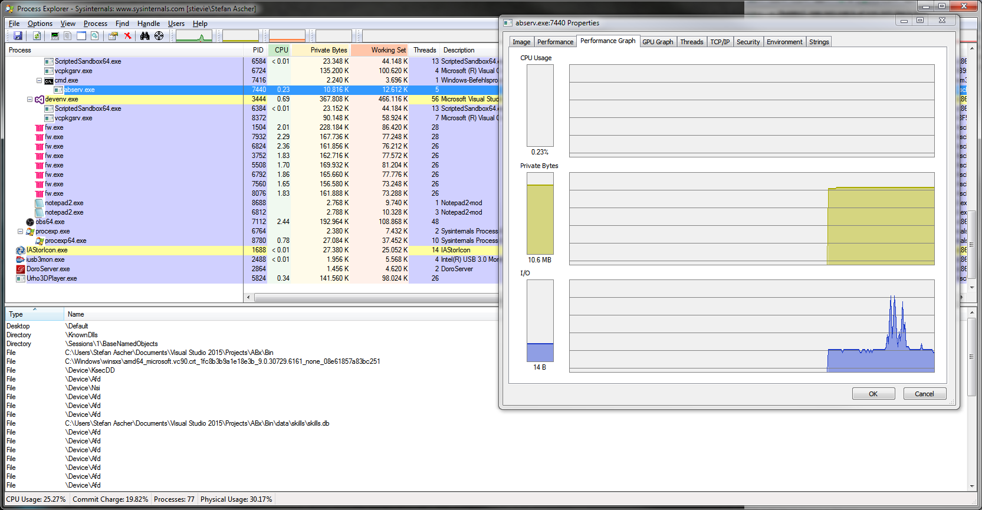The image size is (982, 510).
Task: Click the Process Explorer title bar icon
Action: click(x=9, y=9)
